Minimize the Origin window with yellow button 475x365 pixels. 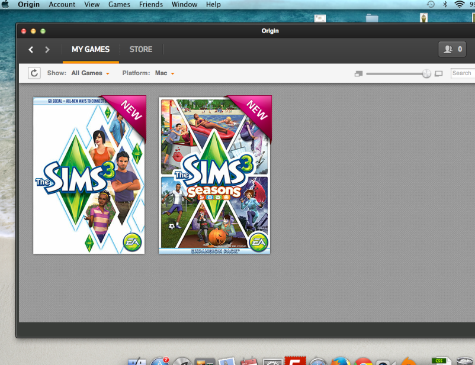pos(33,31)
